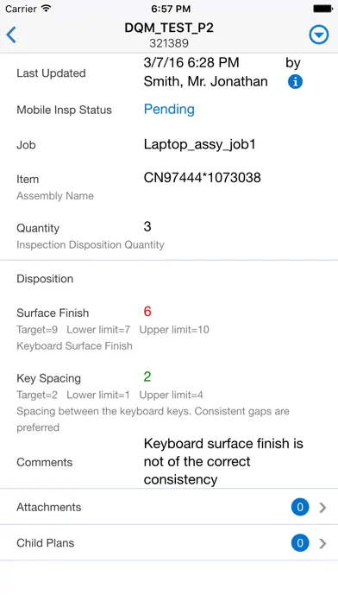Expand the Child Plans row chevron
Viewport: 338px width, 601px height.
(x=322, y=543)
